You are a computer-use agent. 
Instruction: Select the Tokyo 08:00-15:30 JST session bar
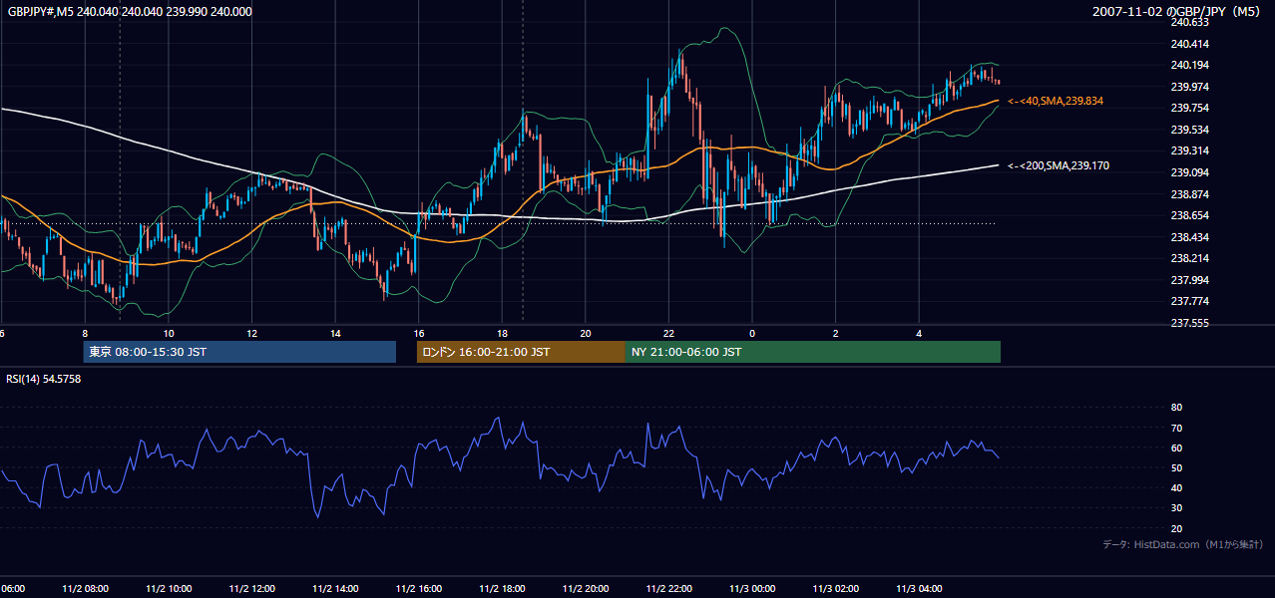pyautogui.click(x=239, y=352)
